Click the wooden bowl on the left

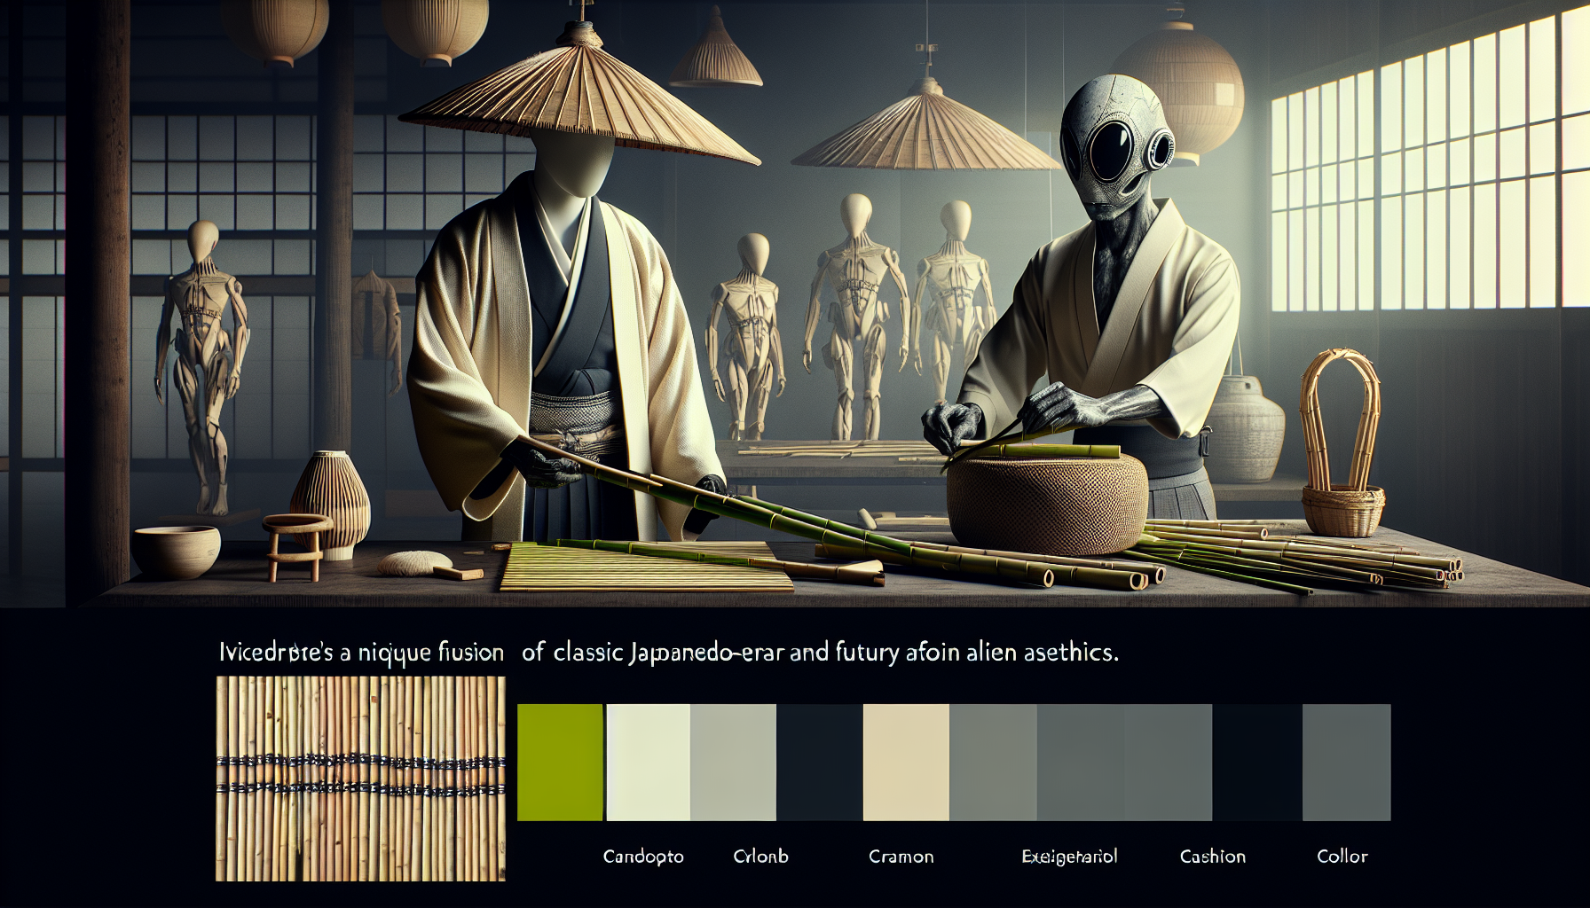point(176,550)
